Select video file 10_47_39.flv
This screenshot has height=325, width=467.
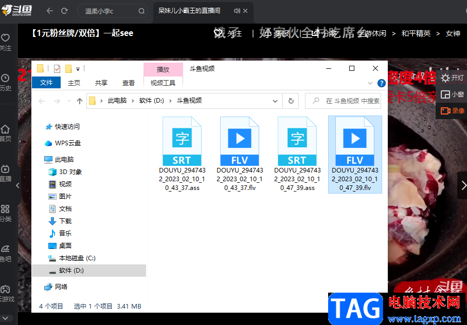coord(355,155)
